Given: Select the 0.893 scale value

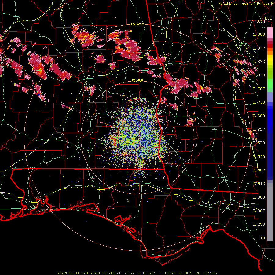Looking at the screenshot, I should pyautogui.click(x=259, y=61).
